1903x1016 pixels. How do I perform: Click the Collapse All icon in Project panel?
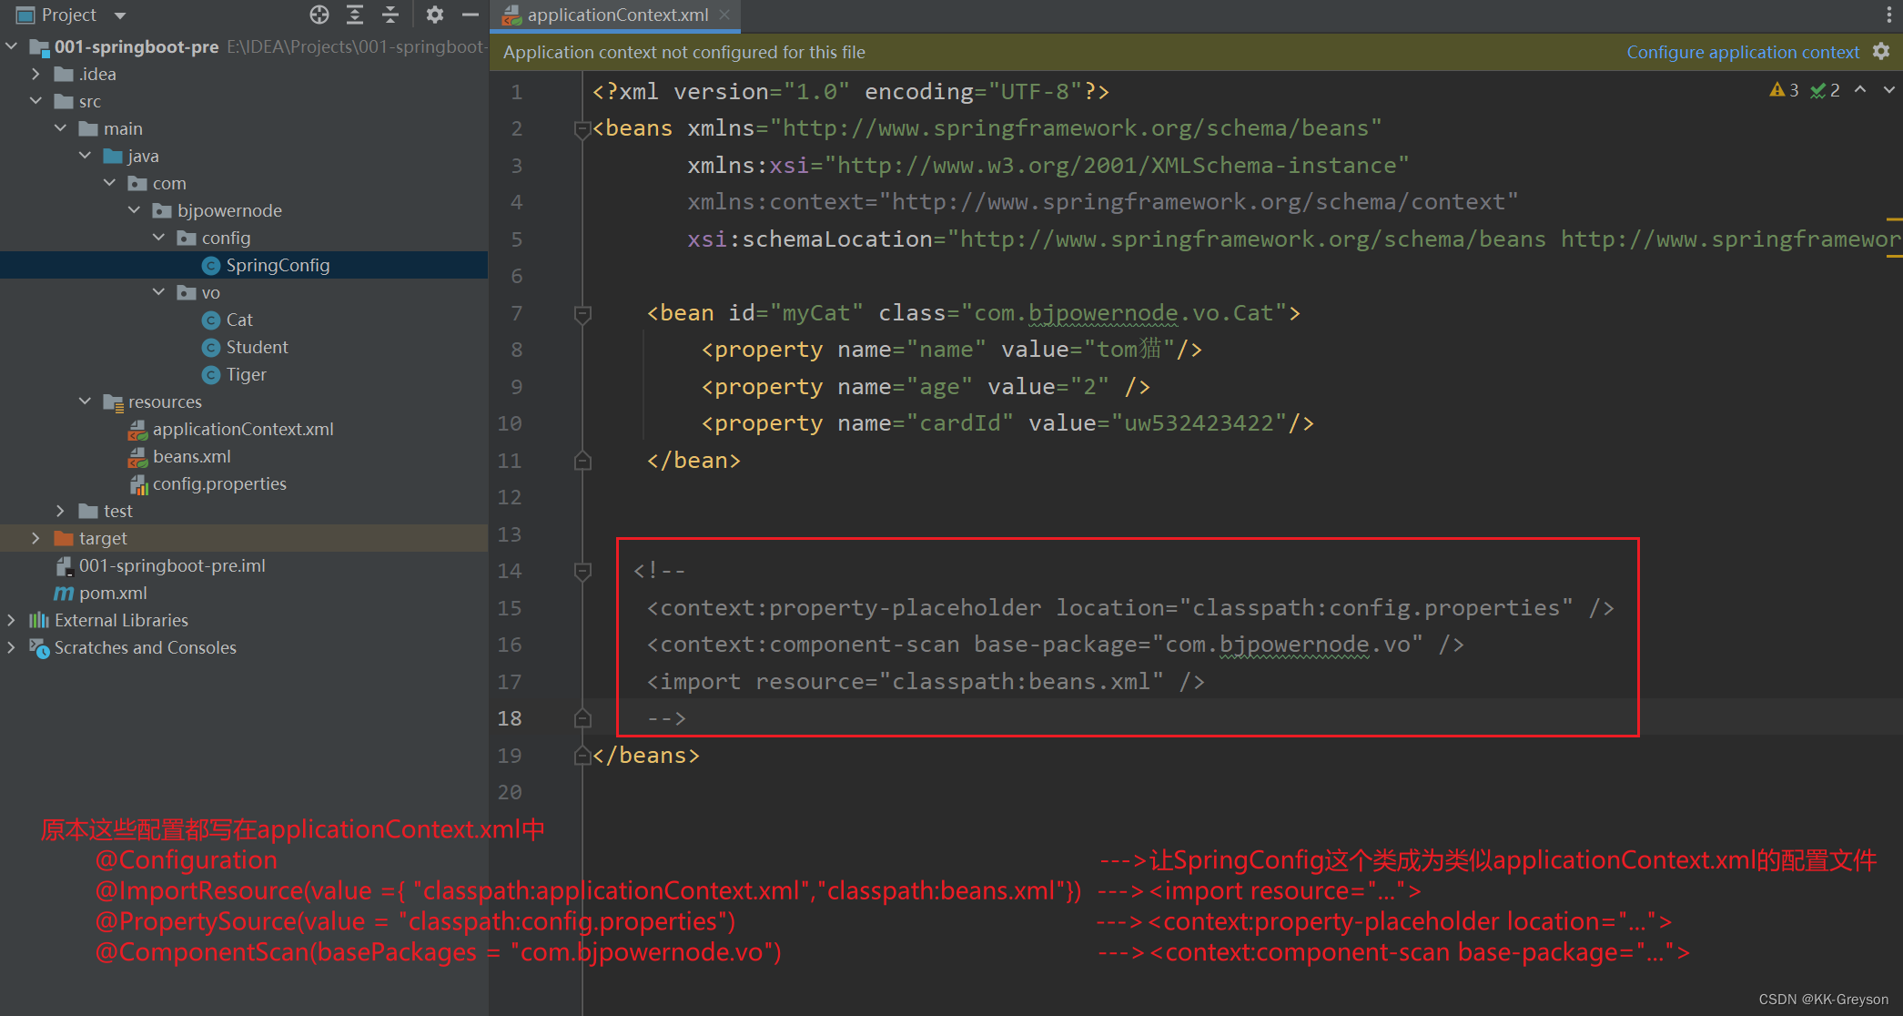pyautogui.click(x=390, y=15)
